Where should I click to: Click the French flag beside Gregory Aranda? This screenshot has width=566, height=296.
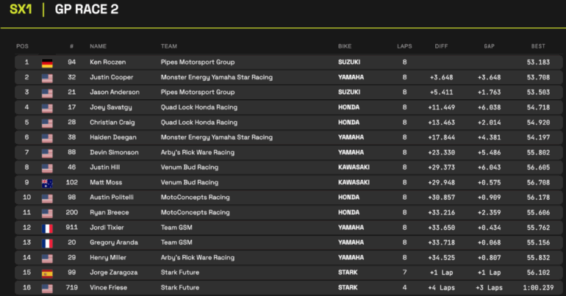click(47, 242)
